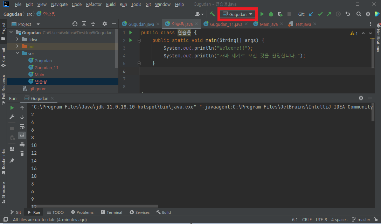
Task: Toggle scroll to end in console
Action: coord(22,135)
